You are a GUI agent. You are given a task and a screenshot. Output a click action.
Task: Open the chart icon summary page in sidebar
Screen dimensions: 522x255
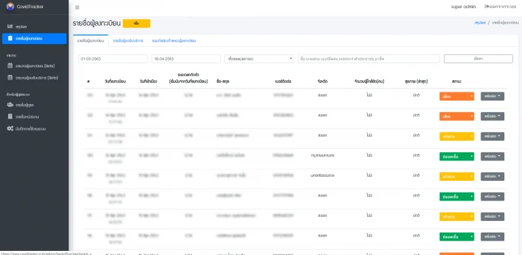[x=10, y=27]
